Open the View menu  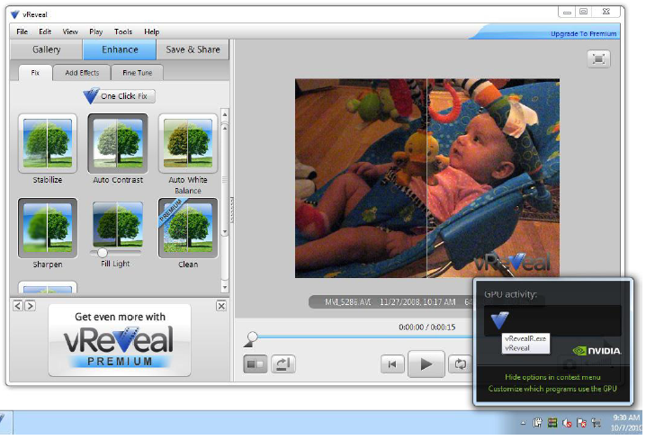70,31
